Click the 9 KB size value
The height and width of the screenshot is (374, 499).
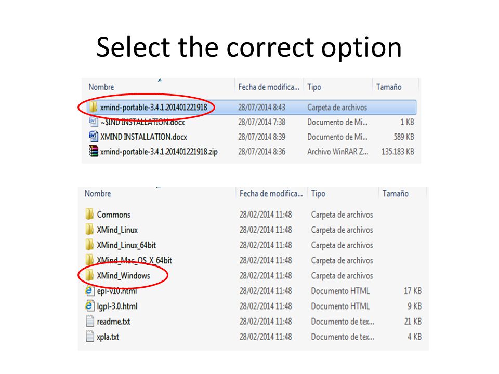click(414, 306)
